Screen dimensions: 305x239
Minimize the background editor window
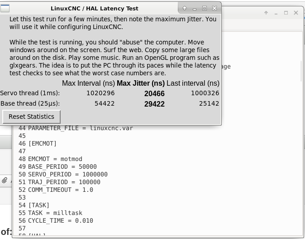[276, 13]
